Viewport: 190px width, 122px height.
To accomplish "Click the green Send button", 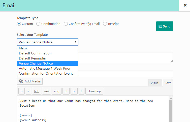I will [x=165, y=26].
